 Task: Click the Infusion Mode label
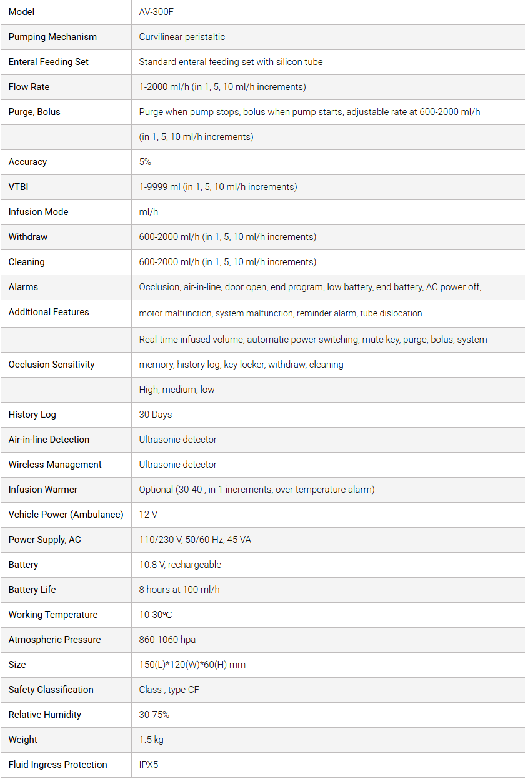(x=38, y=212)
